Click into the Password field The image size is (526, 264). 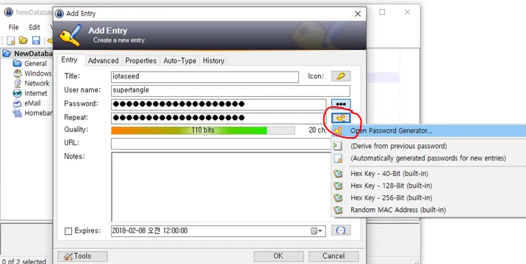pyautogui.click(x=219, y=104)
